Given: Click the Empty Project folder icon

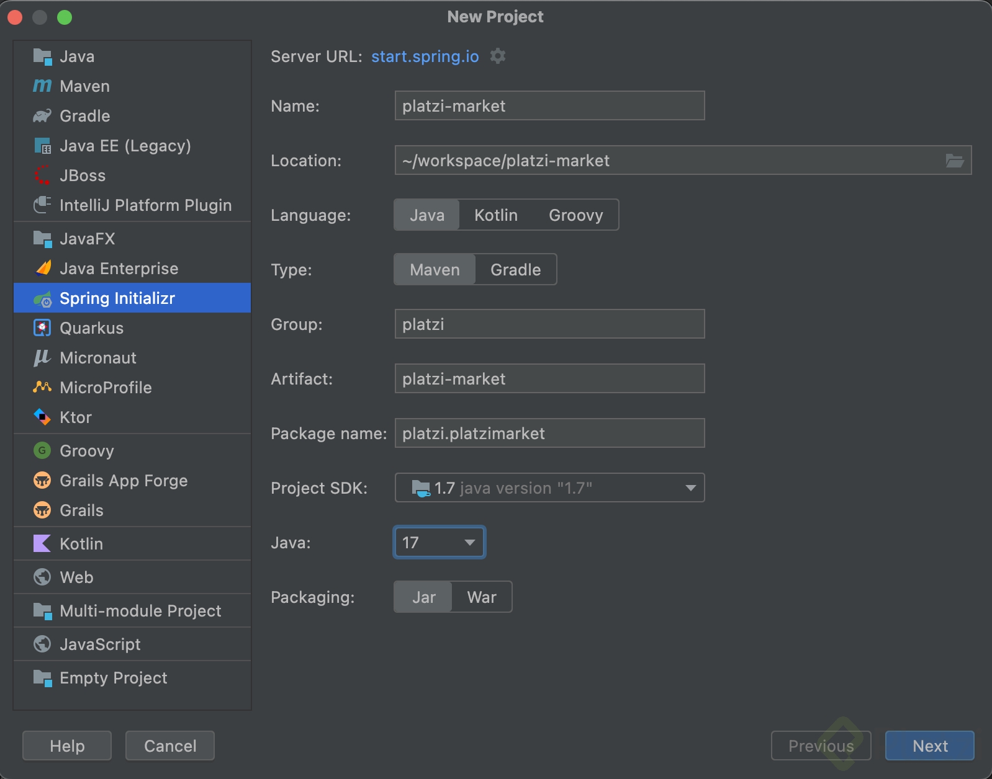Looking at the screenshot, I should pos(42,678).
